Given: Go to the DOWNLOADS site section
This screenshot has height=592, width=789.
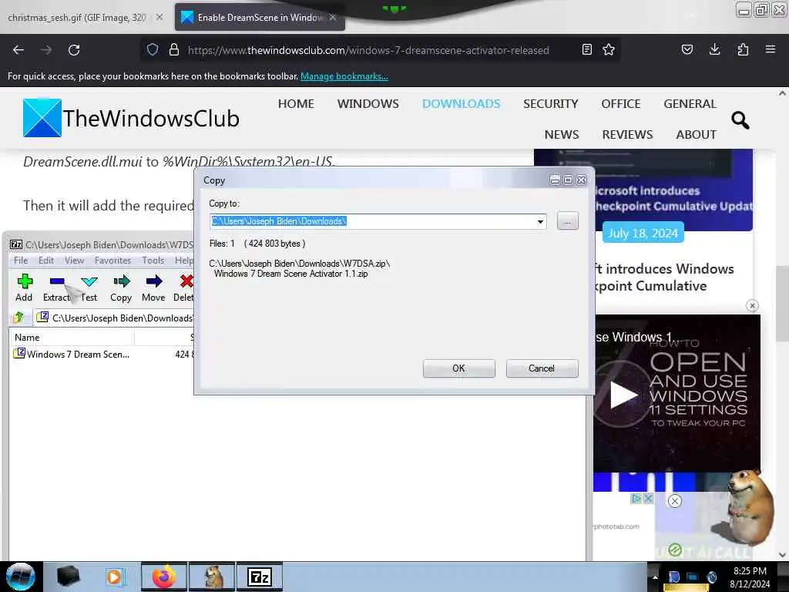Looking at the screenshot, I should click(461, 104).
